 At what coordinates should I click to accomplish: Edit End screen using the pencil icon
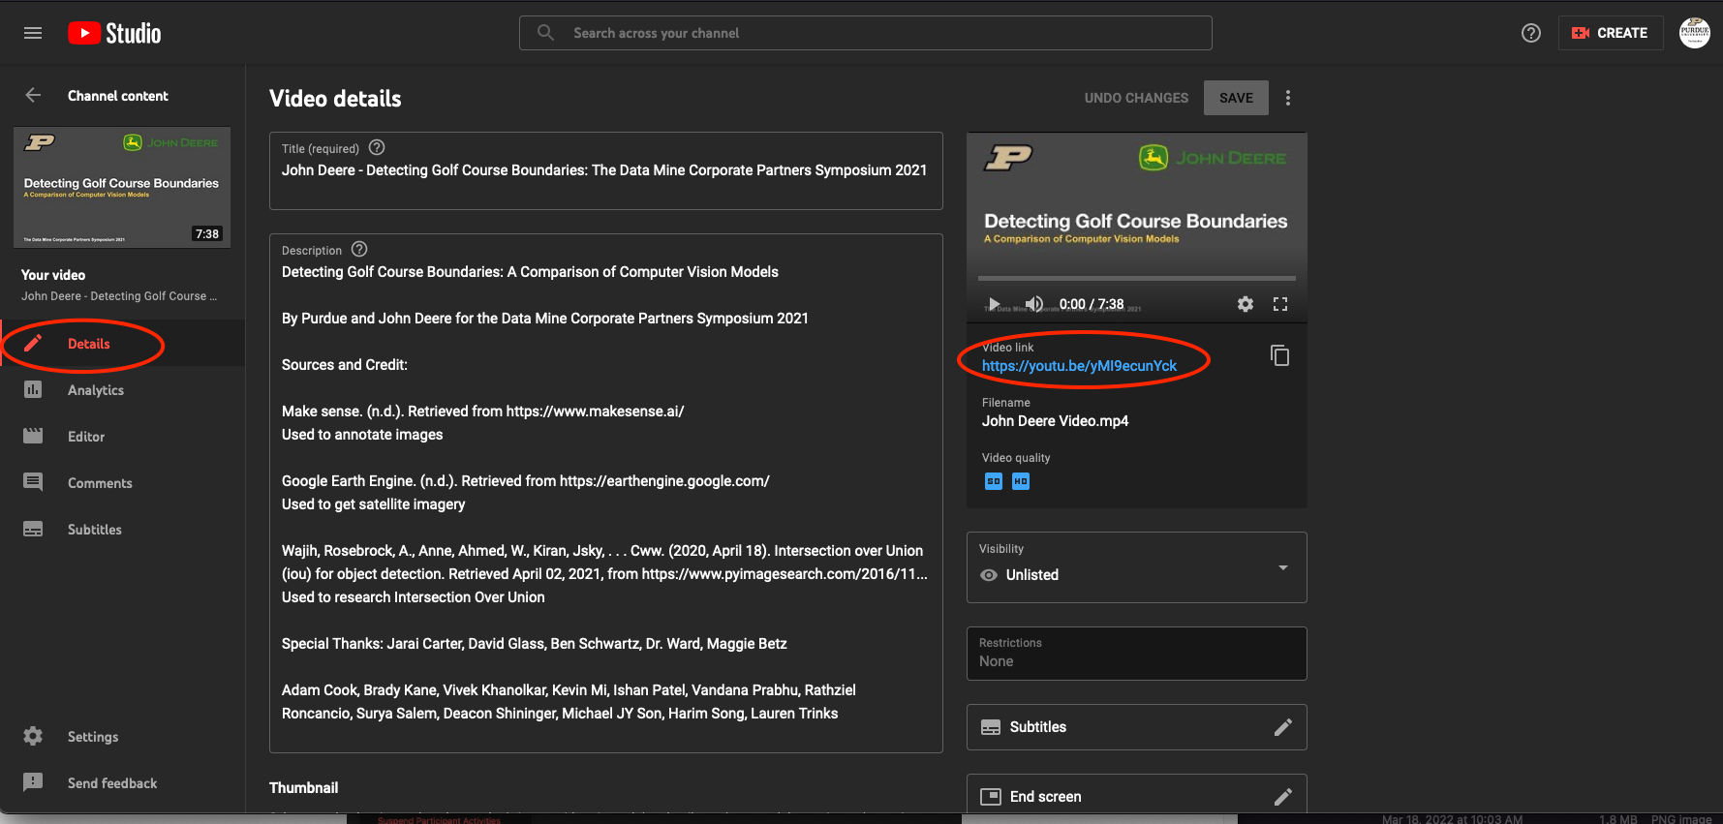[x=1282, y=797]
